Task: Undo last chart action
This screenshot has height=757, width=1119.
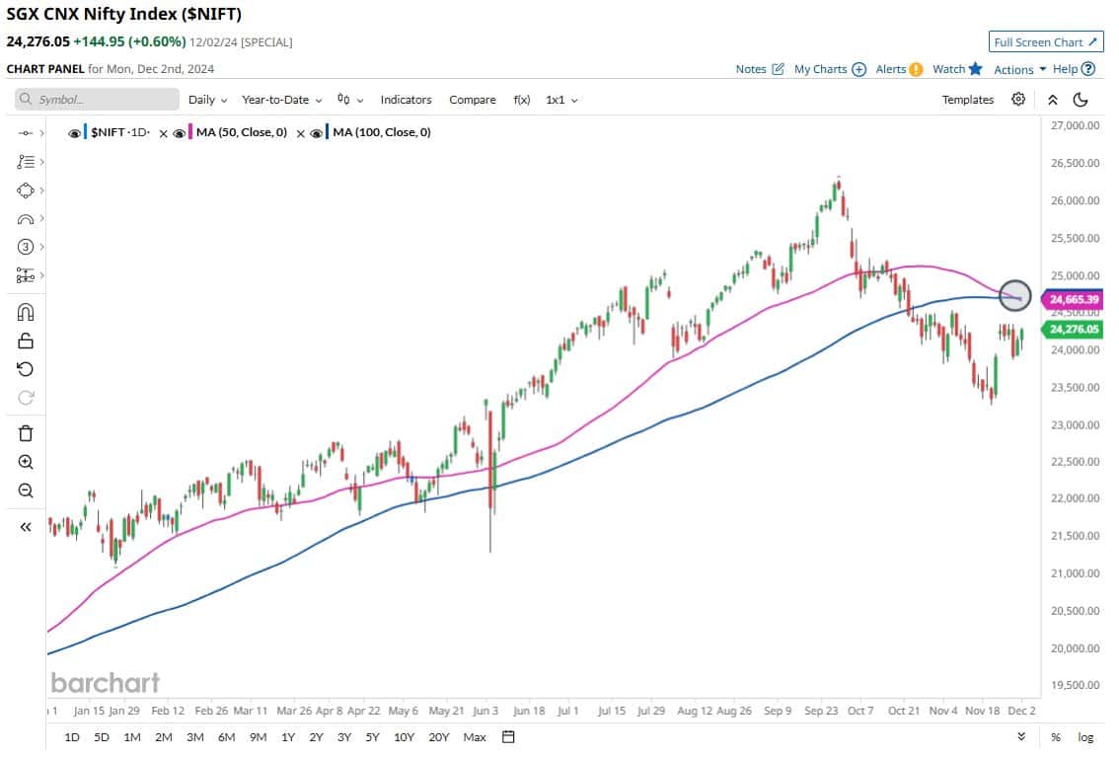Action: pyautogui.click(x=25, y=369)
